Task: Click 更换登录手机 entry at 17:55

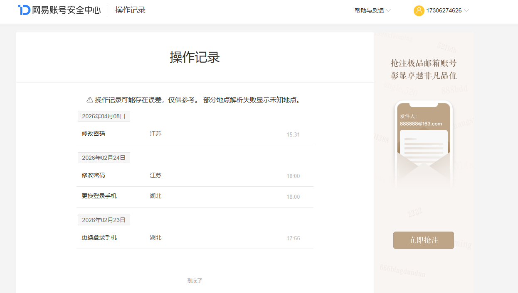Action: tap(99, 237)
